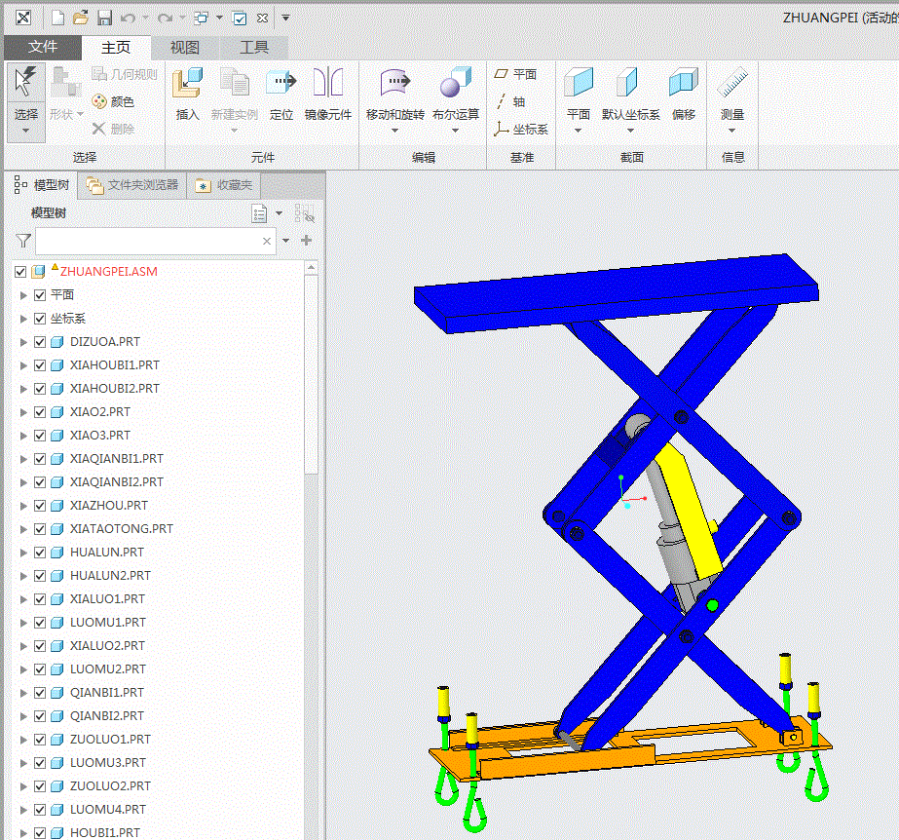899x840 pixels.
Task: Toggle the XIAHOUBI1.PRT checkbox
Action: pos(40,365)
